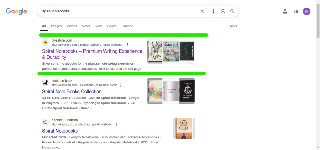The width and height of the screenshot is (320, 150).
Task: Open 'Customize Your Spiral' thumbnail
Action: point(171,91)
